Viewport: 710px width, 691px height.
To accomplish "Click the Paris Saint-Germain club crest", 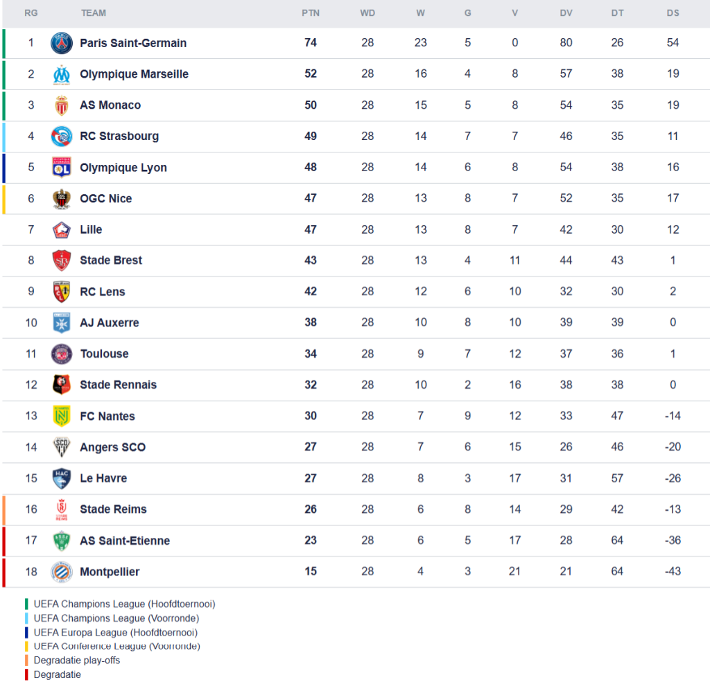I will pyautogui.click(x=62, y=43).
